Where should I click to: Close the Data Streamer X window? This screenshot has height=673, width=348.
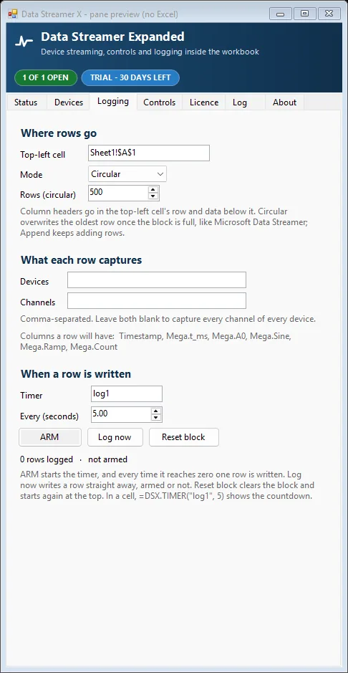point(329,14)
